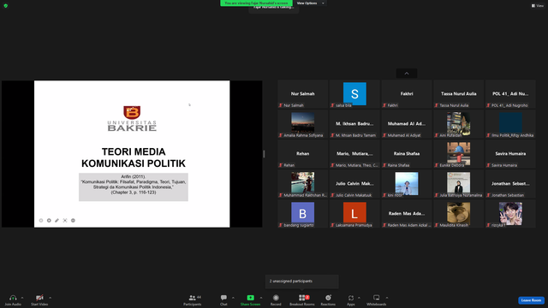Select Nur Salmah's video tile
The width and height of the screenshot is (548, 308).
(302, 94)
